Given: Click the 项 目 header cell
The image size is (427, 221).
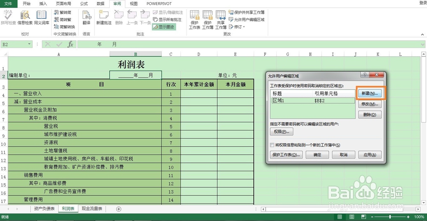Looking at the screenshot, I should (85, 85).
